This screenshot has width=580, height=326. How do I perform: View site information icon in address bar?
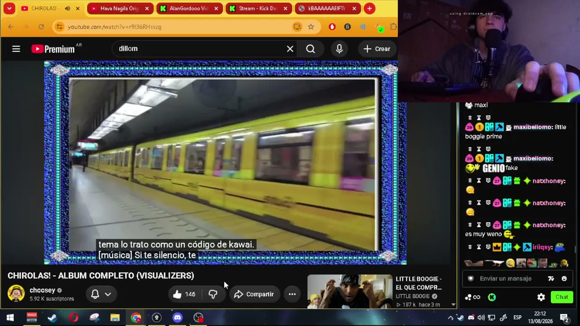click(59, 27)
